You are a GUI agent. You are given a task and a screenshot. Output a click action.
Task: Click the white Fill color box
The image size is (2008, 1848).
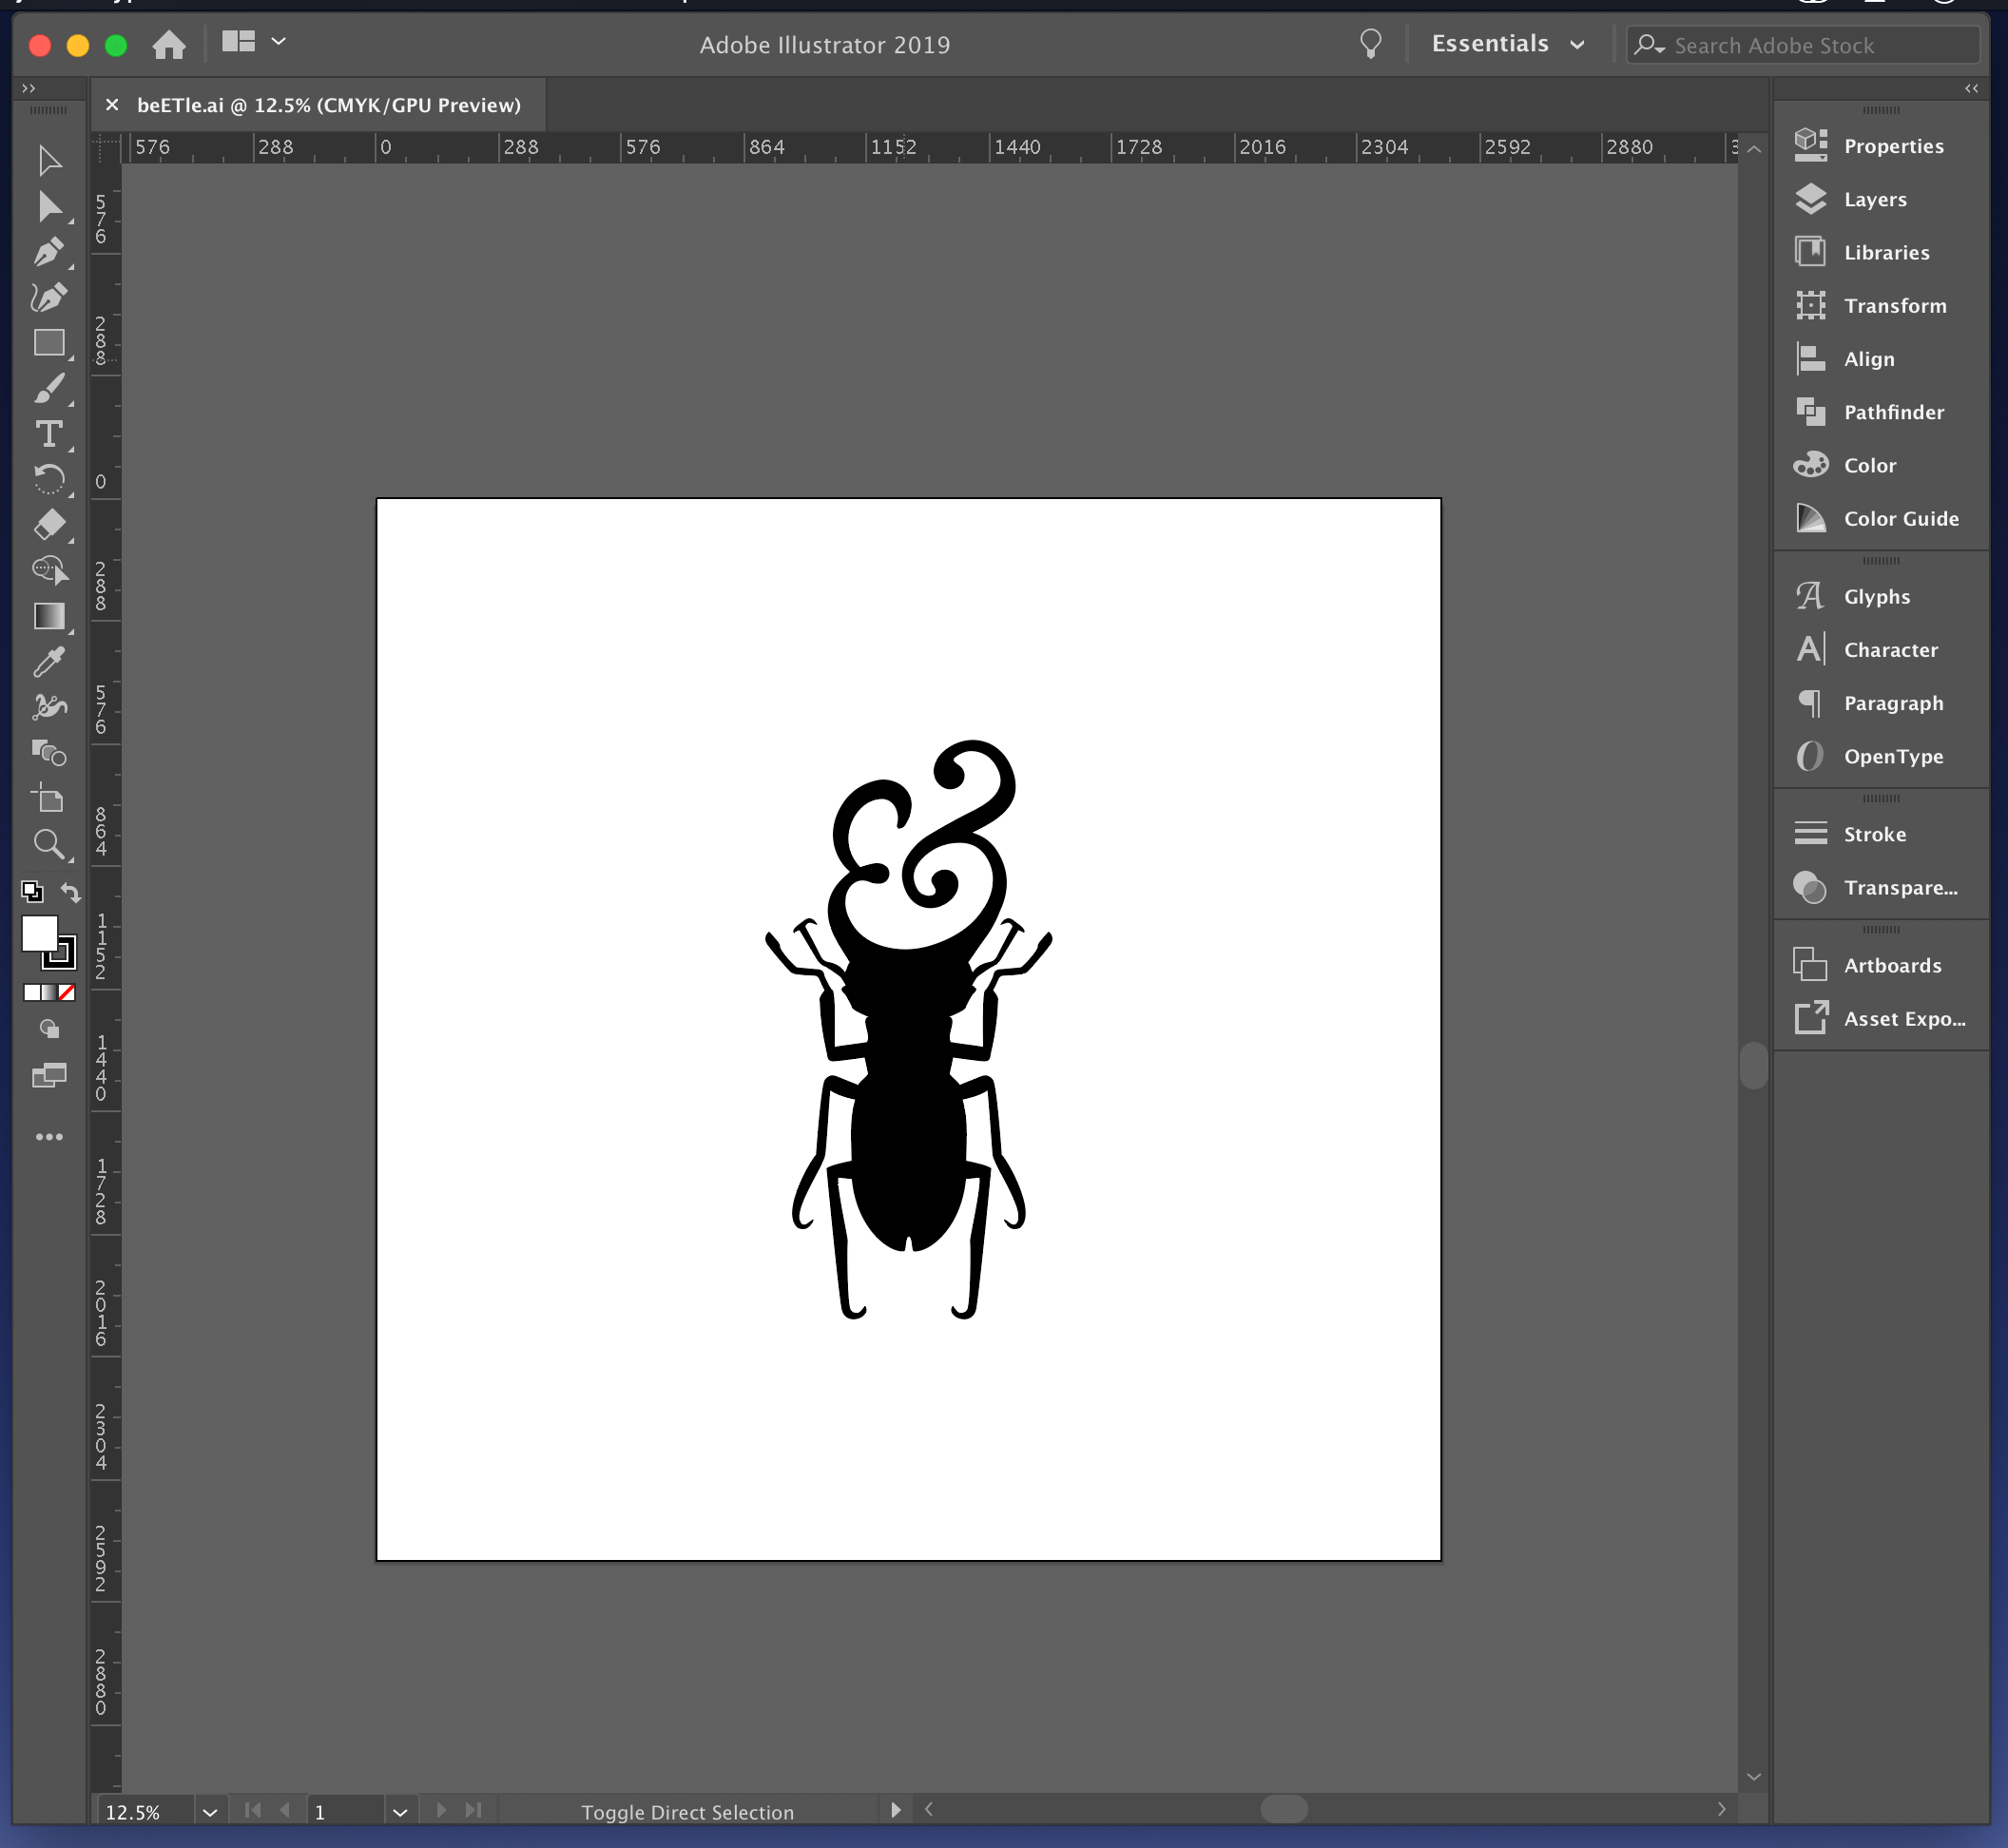tap(39, 933)
